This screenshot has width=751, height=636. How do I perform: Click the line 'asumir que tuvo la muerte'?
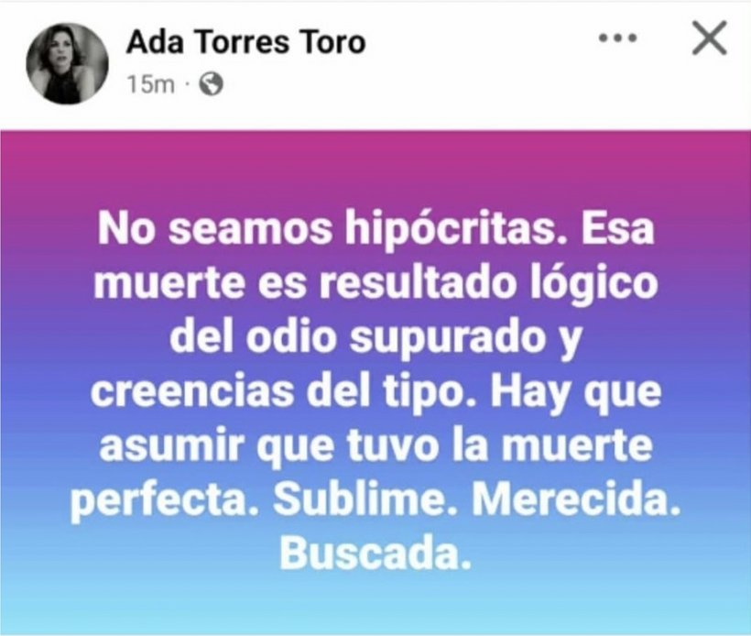click(376, 445)
